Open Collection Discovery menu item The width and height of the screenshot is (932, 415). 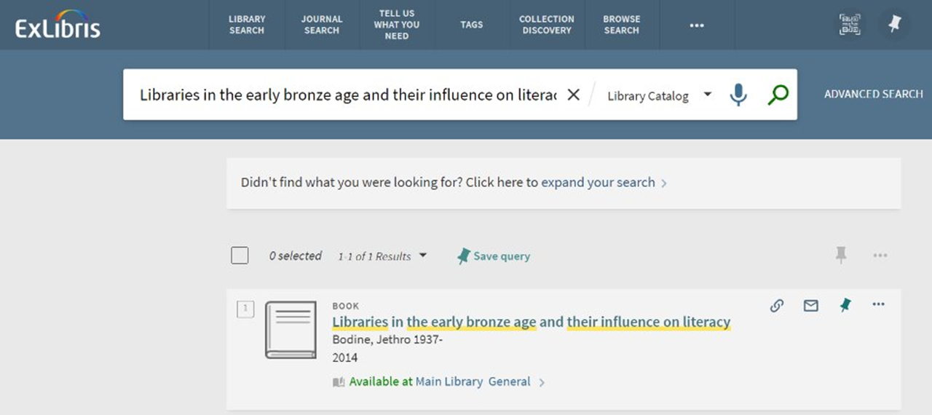(x=546, y=25)
